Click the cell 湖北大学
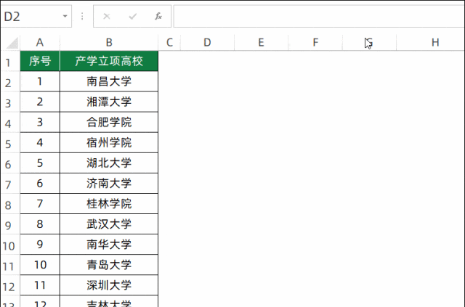 [x=109, y=163]
